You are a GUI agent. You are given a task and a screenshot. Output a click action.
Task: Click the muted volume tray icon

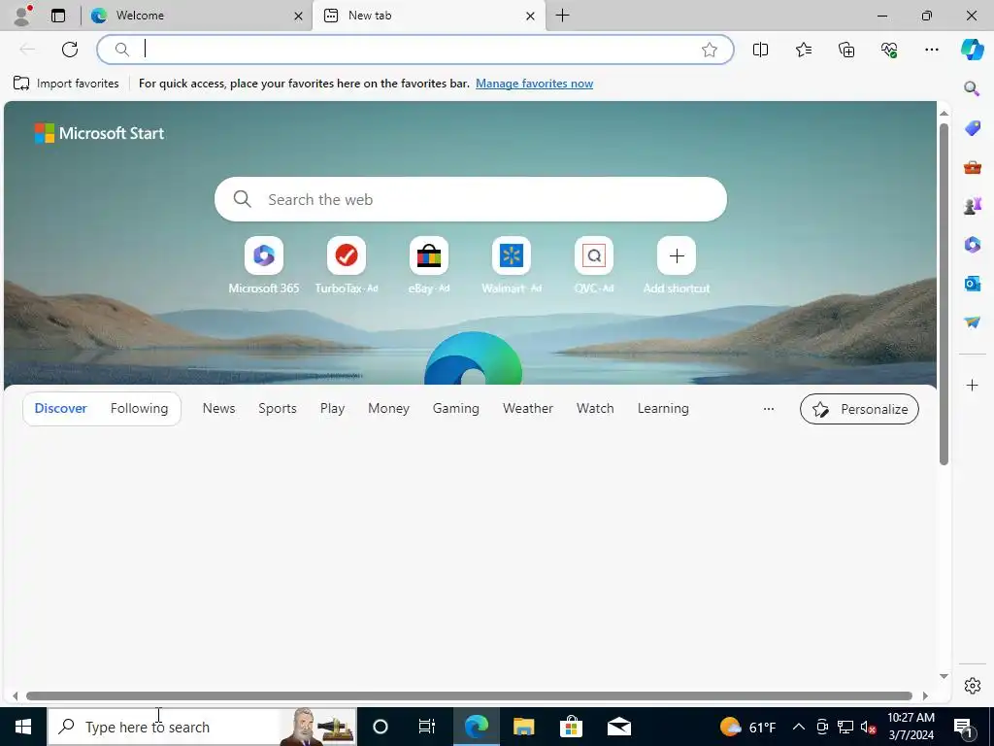point(868,727)
